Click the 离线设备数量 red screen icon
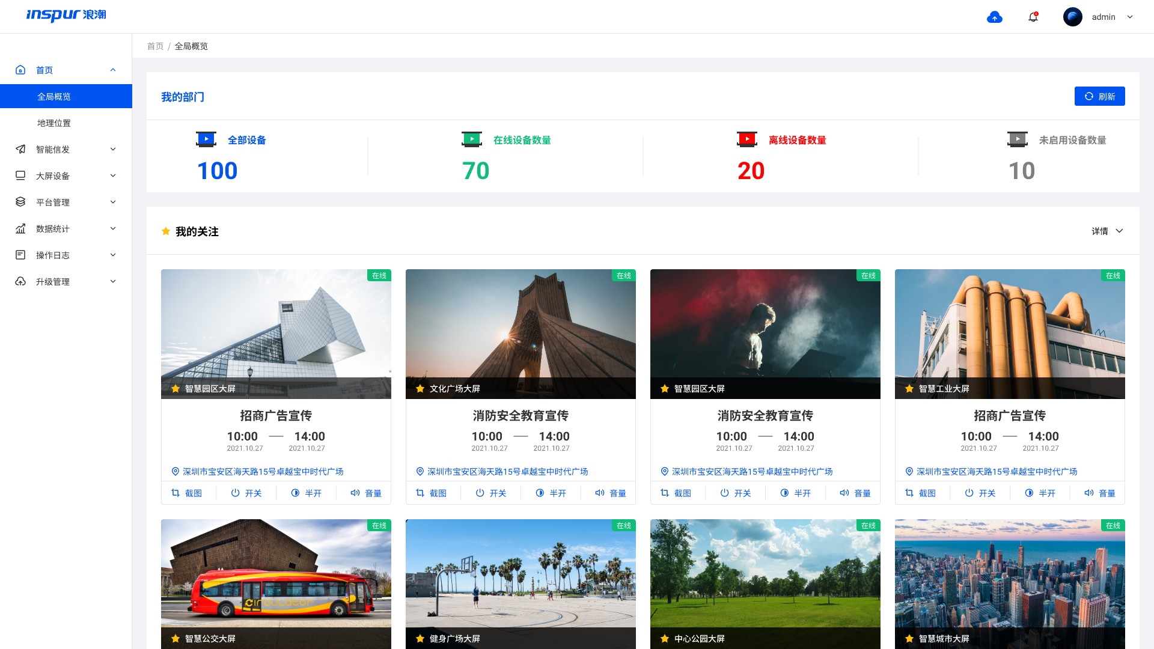 747,139
